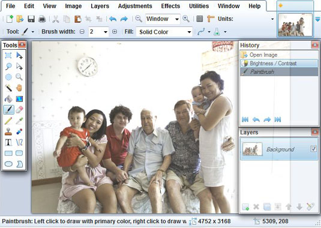Expand the blending mode flask dropdown
This screenshot has height=228, width=321.
225,32
